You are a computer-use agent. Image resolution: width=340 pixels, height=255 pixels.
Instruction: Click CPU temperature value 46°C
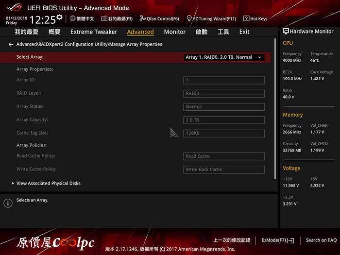tap(315, 61)
